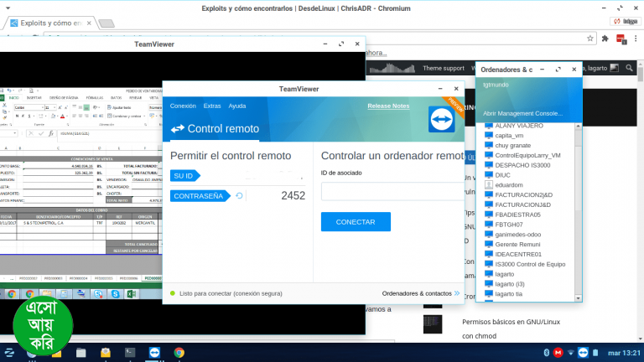Open the Extras menu
Viewport: 644px width, 362px height.
[212, 106]
